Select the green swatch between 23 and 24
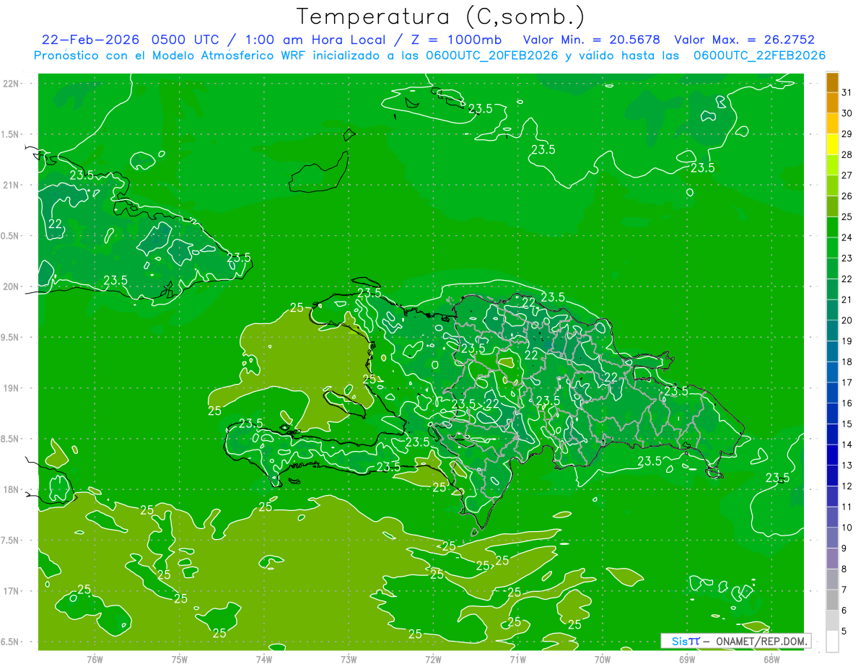The height and width of the screenshot is (669, 866). [x=832, y=248]
